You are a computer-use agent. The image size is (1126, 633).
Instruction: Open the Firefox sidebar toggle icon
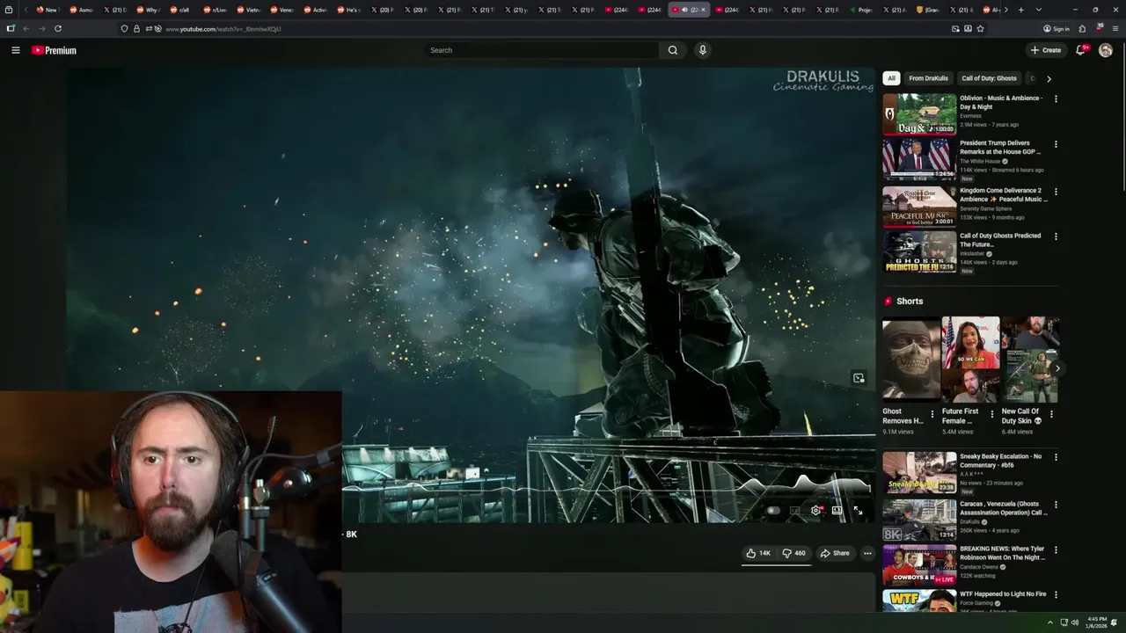tap(11, 28)
